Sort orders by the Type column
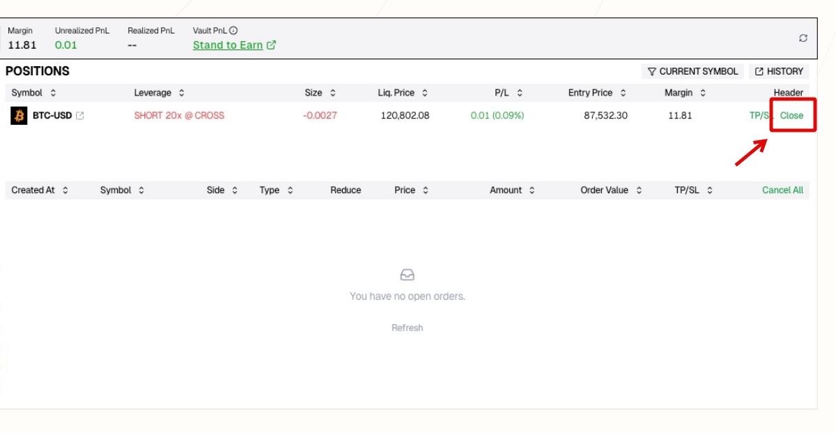Image resolution: width=836 pixels, height=433 pixels. tap(276, 190)
